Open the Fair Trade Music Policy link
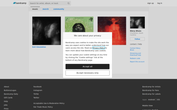The width and height of the screenshot is (177, 110). tap(43, 107)
